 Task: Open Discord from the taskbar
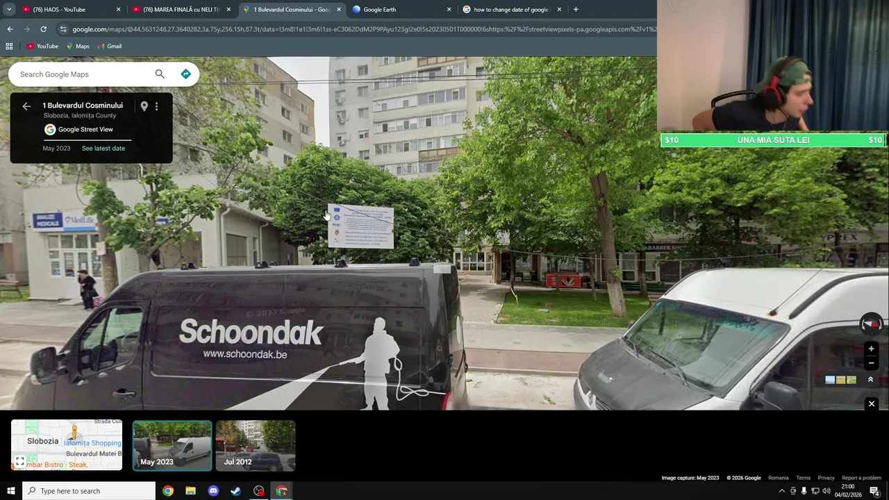[213, 491]
